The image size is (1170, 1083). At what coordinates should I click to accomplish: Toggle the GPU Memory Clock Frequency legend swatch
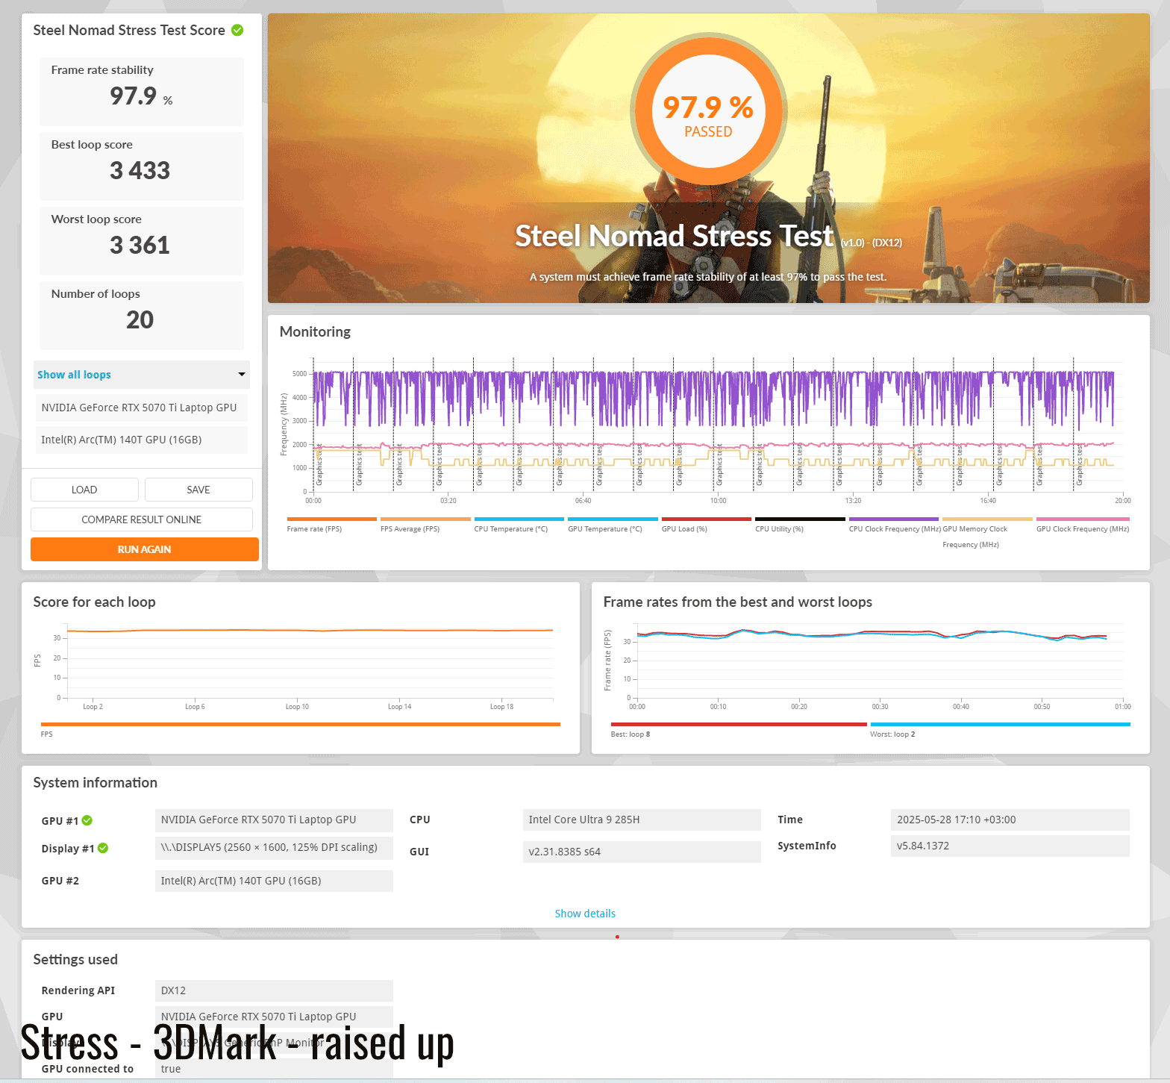987,519
